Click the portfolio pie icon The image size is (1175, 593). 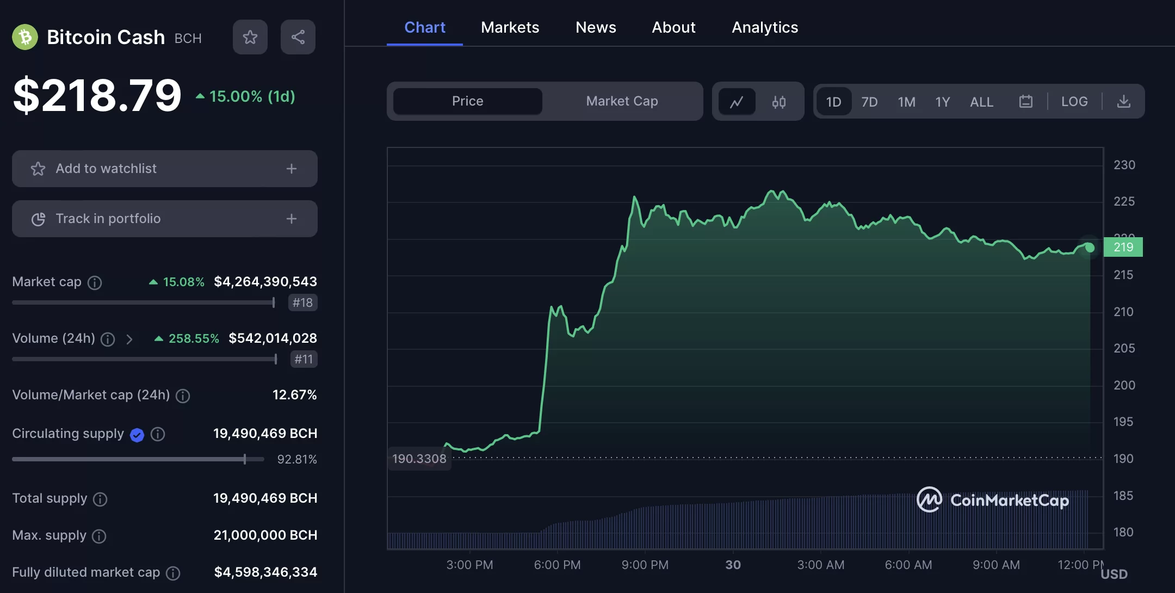point(38,219)
